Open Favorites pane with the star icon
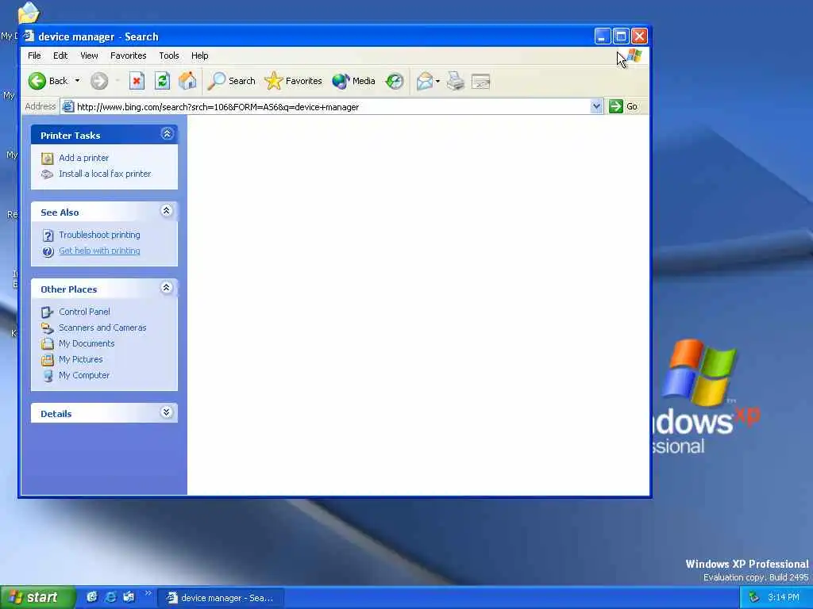The height and width of the screenshot is (609, 813). coord(294,82)
